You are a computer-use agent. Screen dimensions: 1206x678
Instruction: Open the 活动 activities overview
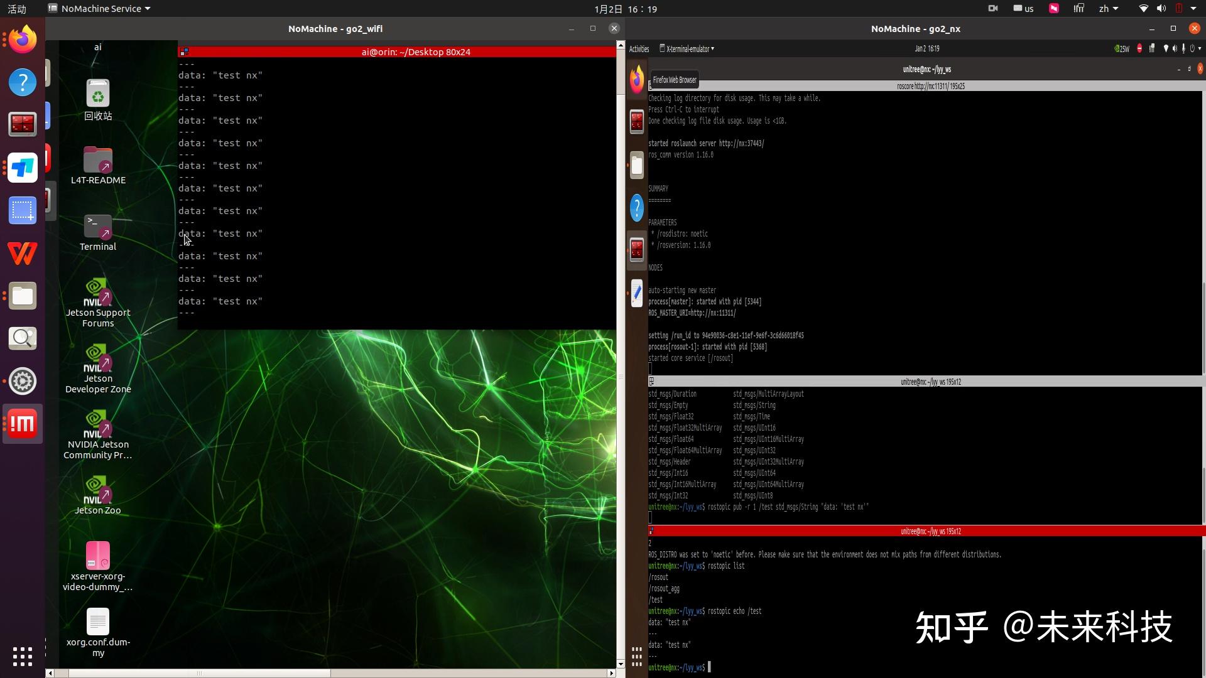[17, 9]
